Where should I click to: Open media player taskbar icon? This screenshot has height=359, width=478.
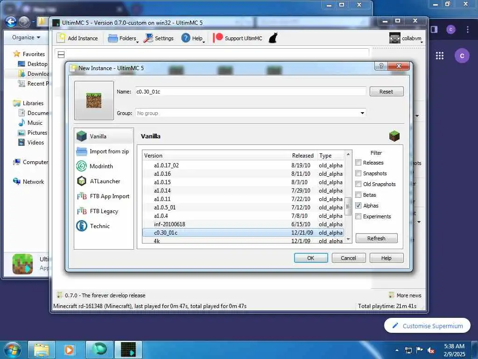tap(70, 350)
